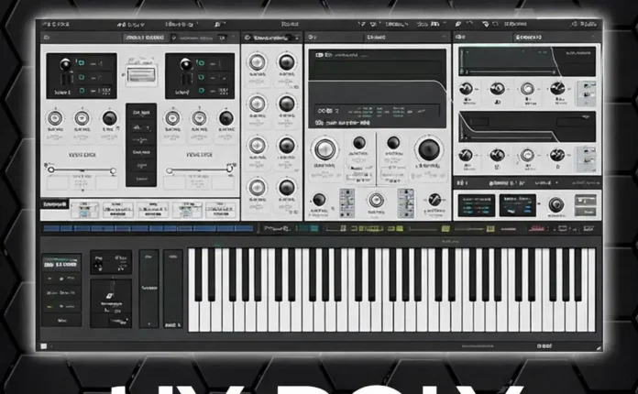Click the left switch block in the center panel's bottom row
Viewport: 638px width, 394px height.
(347, 202)
